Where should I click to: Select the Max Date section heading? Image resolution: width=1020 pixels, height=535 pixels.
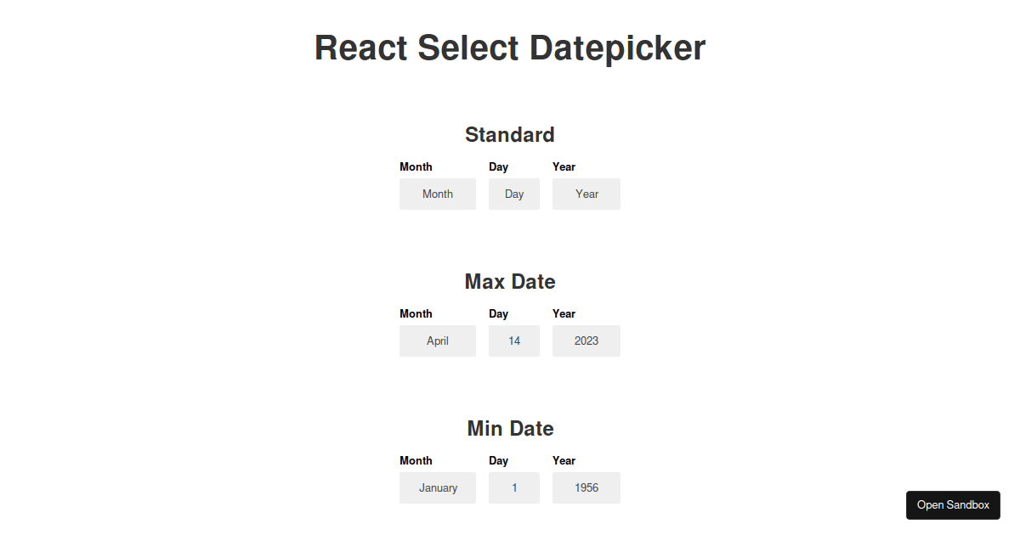coord(509,281)
